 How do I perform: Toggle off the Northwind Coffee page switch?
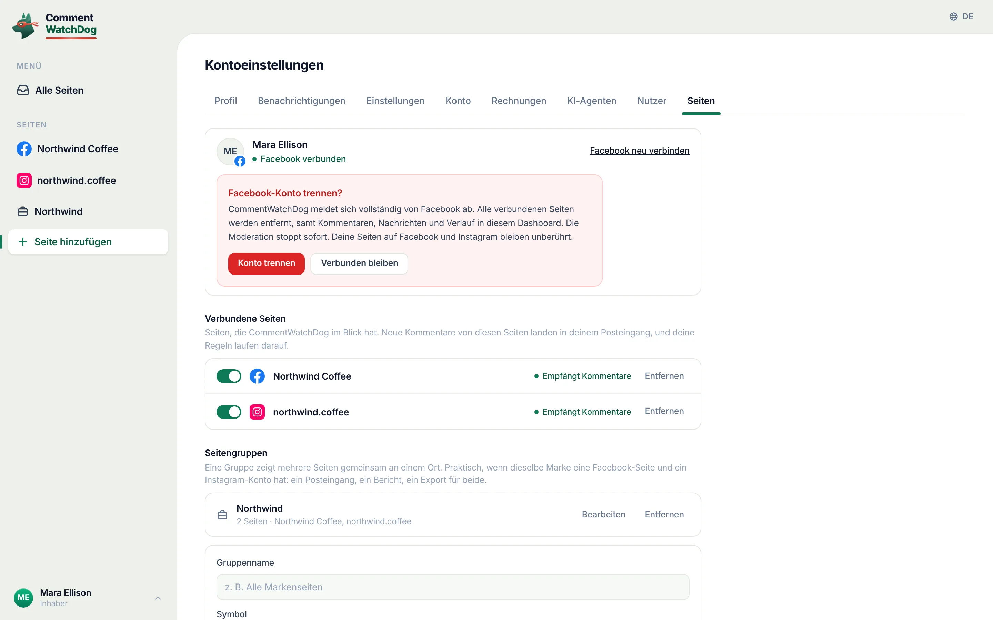(229, 376)
